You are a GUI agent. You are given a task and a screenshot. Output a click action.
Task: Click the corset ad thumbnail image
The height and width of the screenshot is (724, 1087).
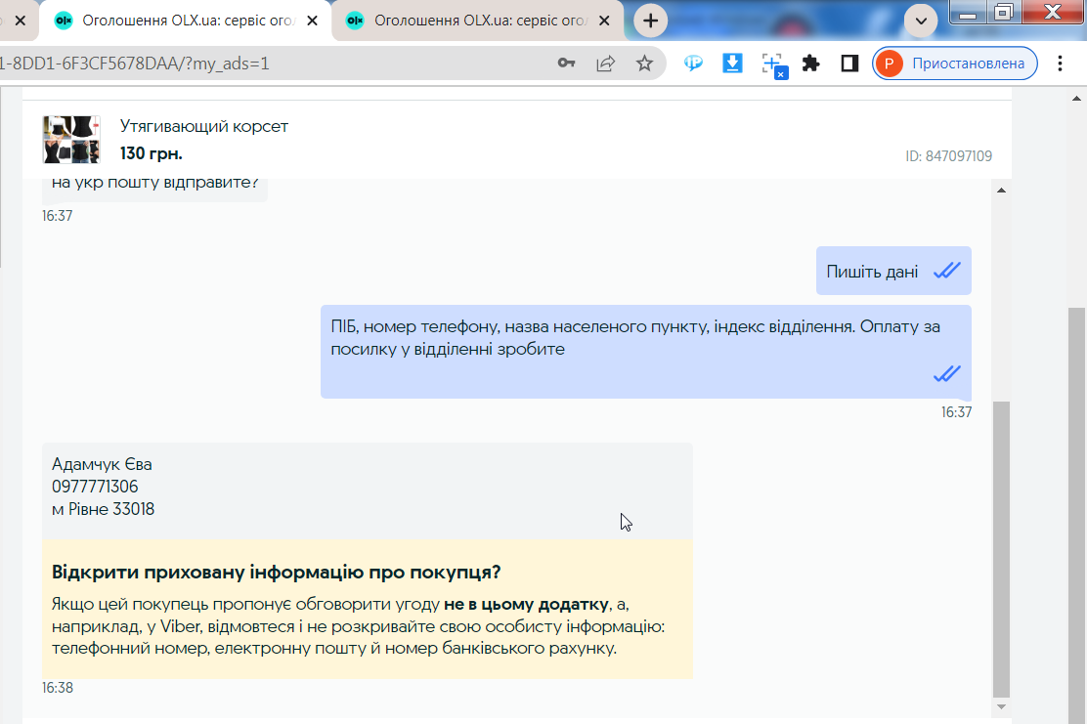[71, 140]
